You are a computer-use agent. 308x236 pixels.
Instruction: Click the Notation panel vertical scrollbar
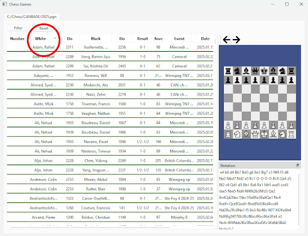299,199
